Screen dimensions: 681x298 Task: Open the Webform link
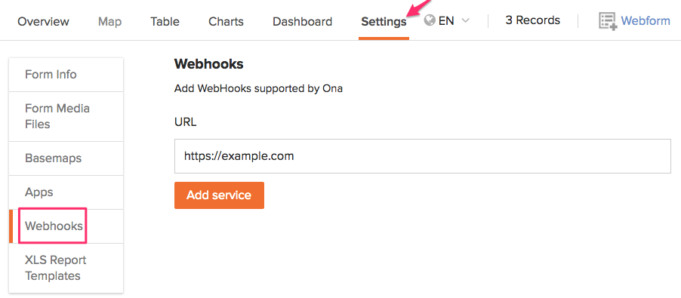click(646, 20)
